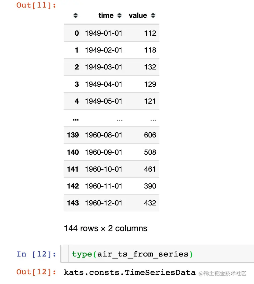The height and width of the screenshot is (284, 254).
Task: Click value cell 112
Action: [x=150, y=33]
